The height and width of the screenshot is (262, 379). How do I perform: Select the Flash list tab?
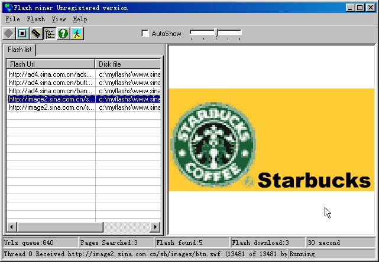click(20, 50)
